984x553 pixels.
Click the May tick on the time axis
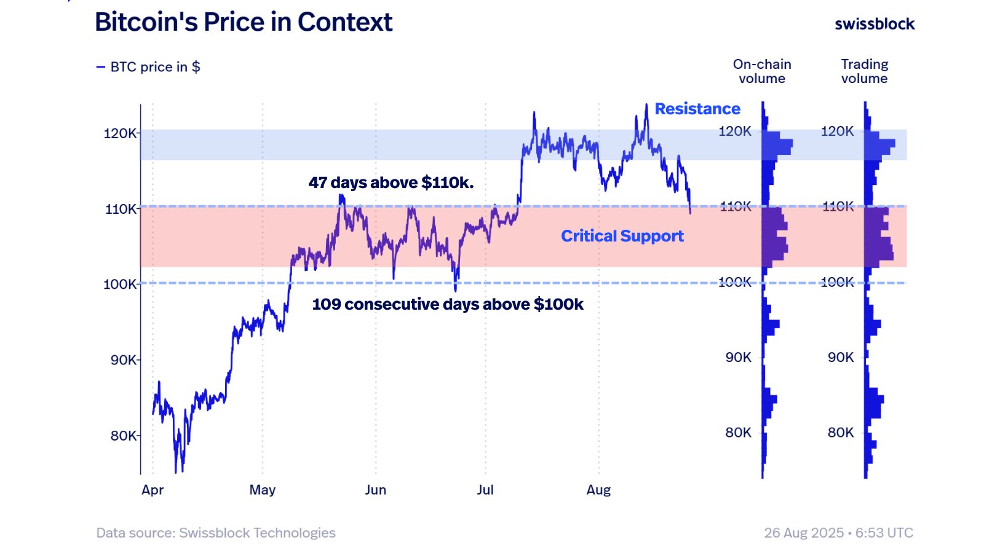coord(263,490)
